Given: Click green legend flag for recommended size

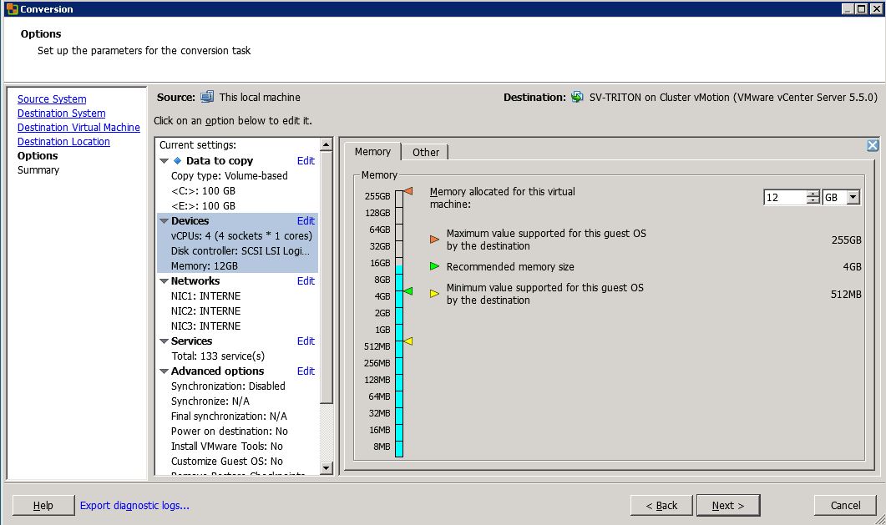Looking at the screenshot, I should [434, 266].
